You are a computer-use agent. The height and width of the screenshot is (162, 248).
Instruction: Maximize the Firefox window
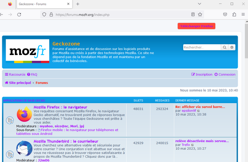click(232, 4)
